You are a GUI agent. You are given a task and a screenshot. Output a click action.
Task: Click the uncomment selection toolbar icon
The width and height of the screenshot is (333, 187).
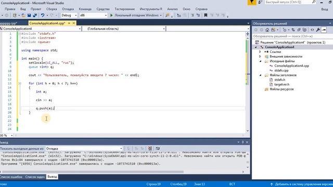pyautogui.click(x=198, y=15)
